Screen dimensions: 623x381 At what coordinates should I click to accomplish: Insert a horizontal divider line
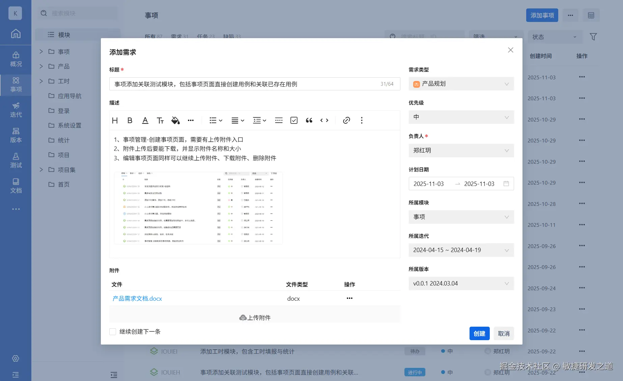tap(279, 120)
